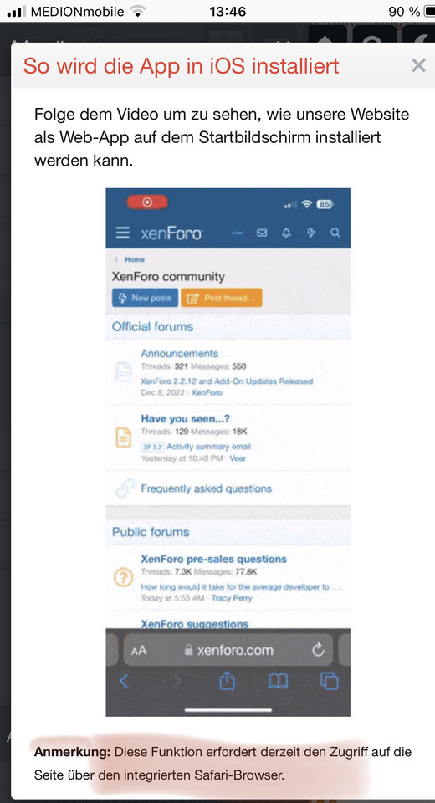Tap the Safari tabs overview icon
Image resolution: width=435 pixels, height=803 pixels.
[329, 680]
